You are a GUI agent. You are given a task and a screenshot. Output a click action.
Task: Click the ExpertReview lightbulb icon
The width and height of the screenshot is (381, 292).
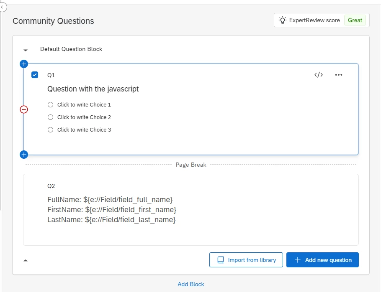coord(283,20)
